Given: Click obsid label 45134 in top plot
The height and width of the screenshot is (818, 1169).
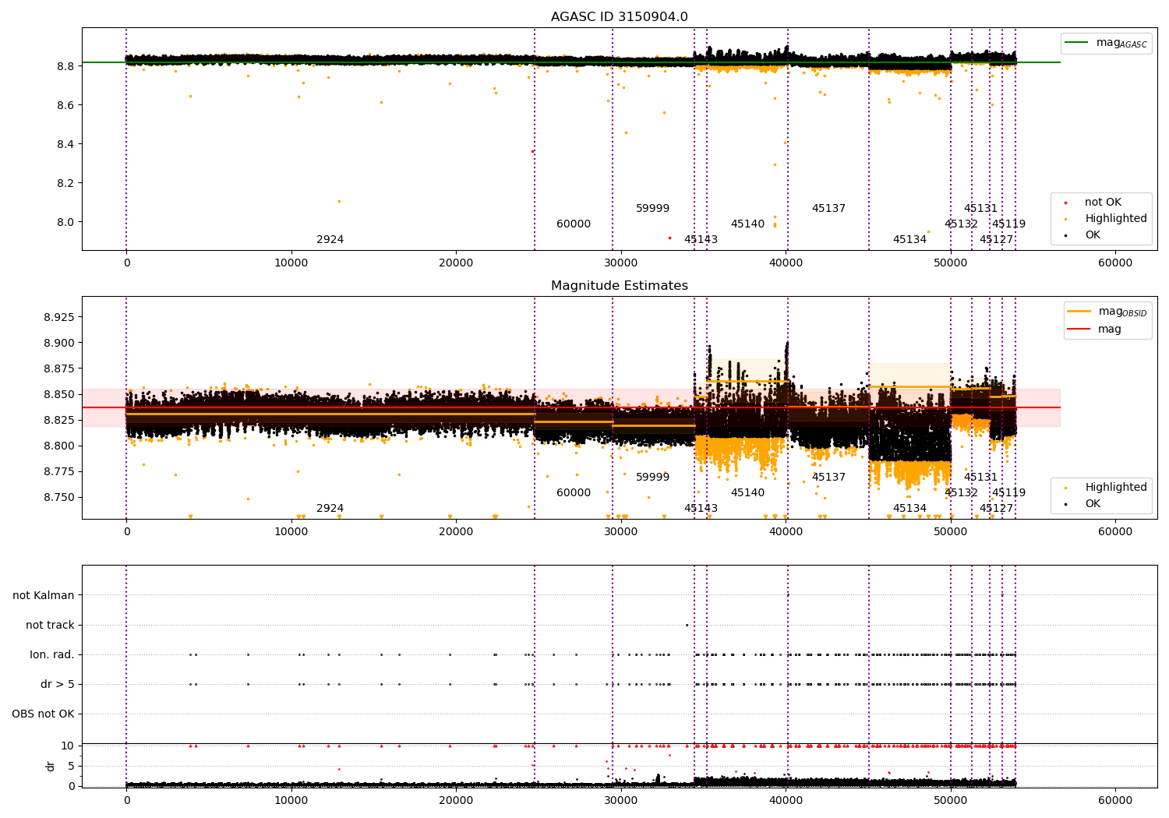Looking at the screenshot, I should (x=909, y=240).
